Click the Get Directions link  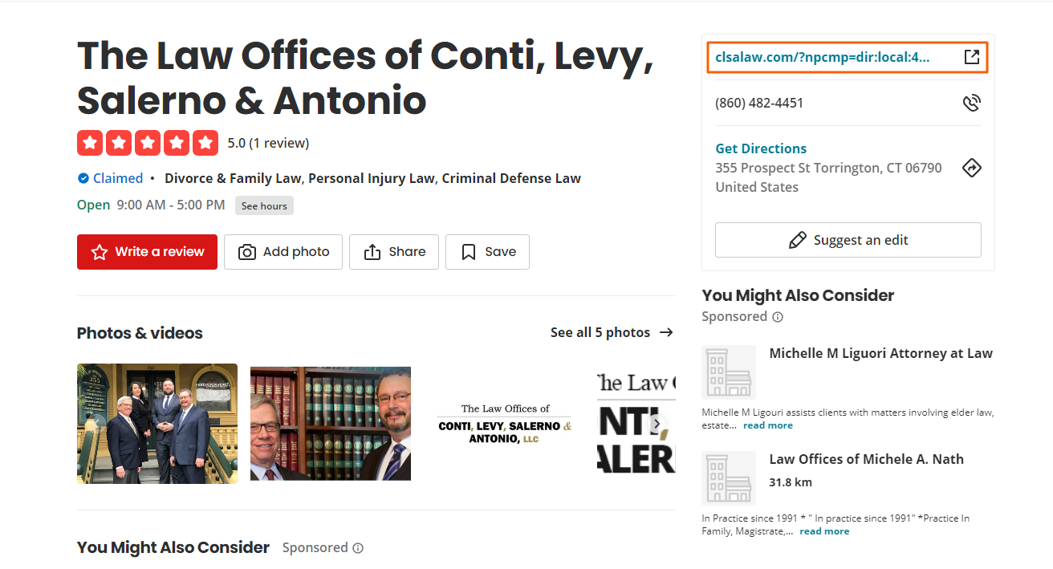point(760,148)
